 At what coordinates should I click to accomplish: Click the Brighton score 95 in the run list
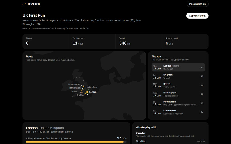[202, 76]
